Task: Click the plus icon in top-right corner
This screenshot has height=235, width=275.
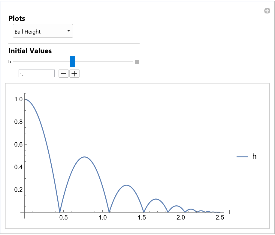Action: 267,11
